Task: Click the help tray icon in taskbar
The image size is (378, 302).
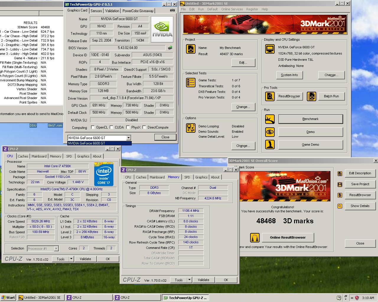Action: click(x=339, y=298)
